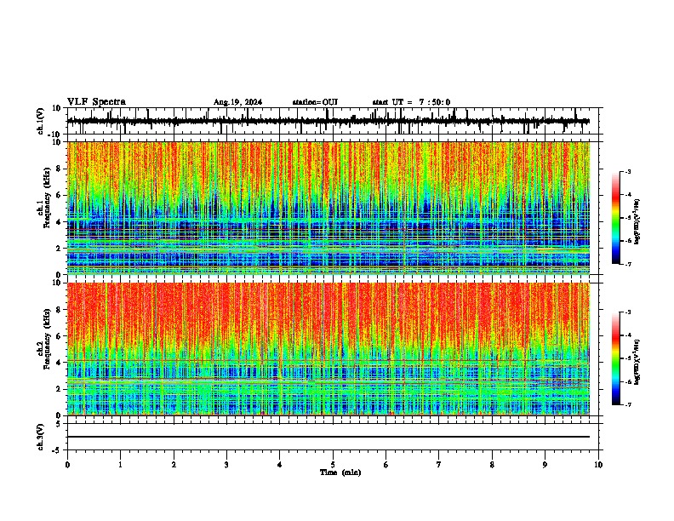Click time axis tick label "8"

click(x=492, y=465)
